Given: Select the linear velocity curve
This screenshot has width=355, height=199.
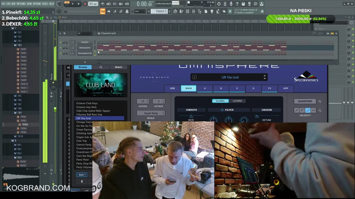Looking at the screenshot, I should [297, 110].
